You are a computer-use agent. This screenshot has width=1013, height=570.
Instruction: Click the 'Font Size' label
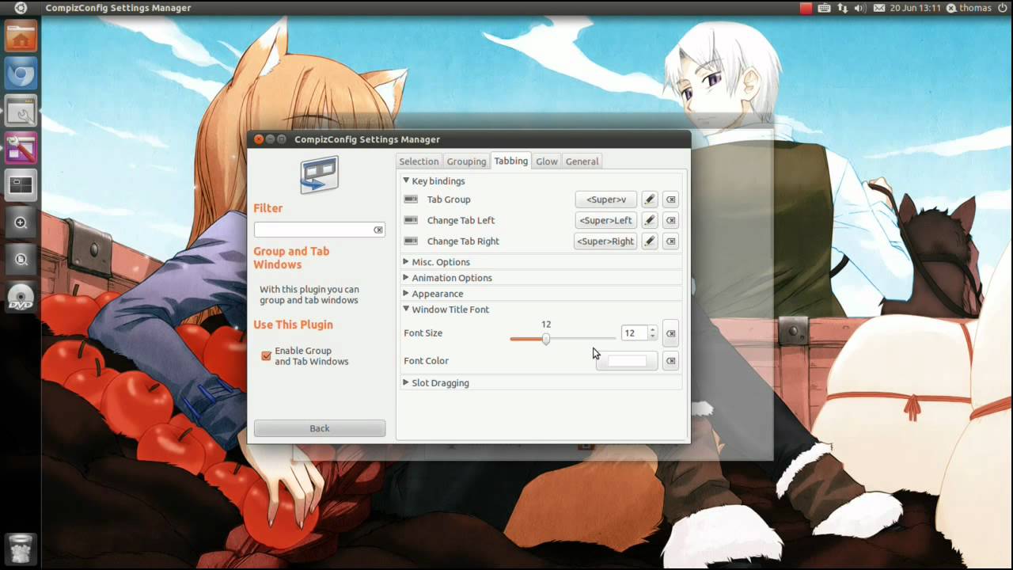click(423, 333)
